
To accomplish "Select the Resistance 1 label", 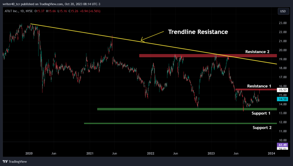I will [x=259, y=86].
